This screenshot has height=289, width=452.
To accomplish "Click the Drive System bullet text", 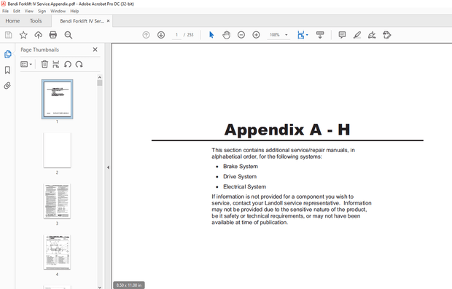I will pyautogui.click(x=240, y=176).
